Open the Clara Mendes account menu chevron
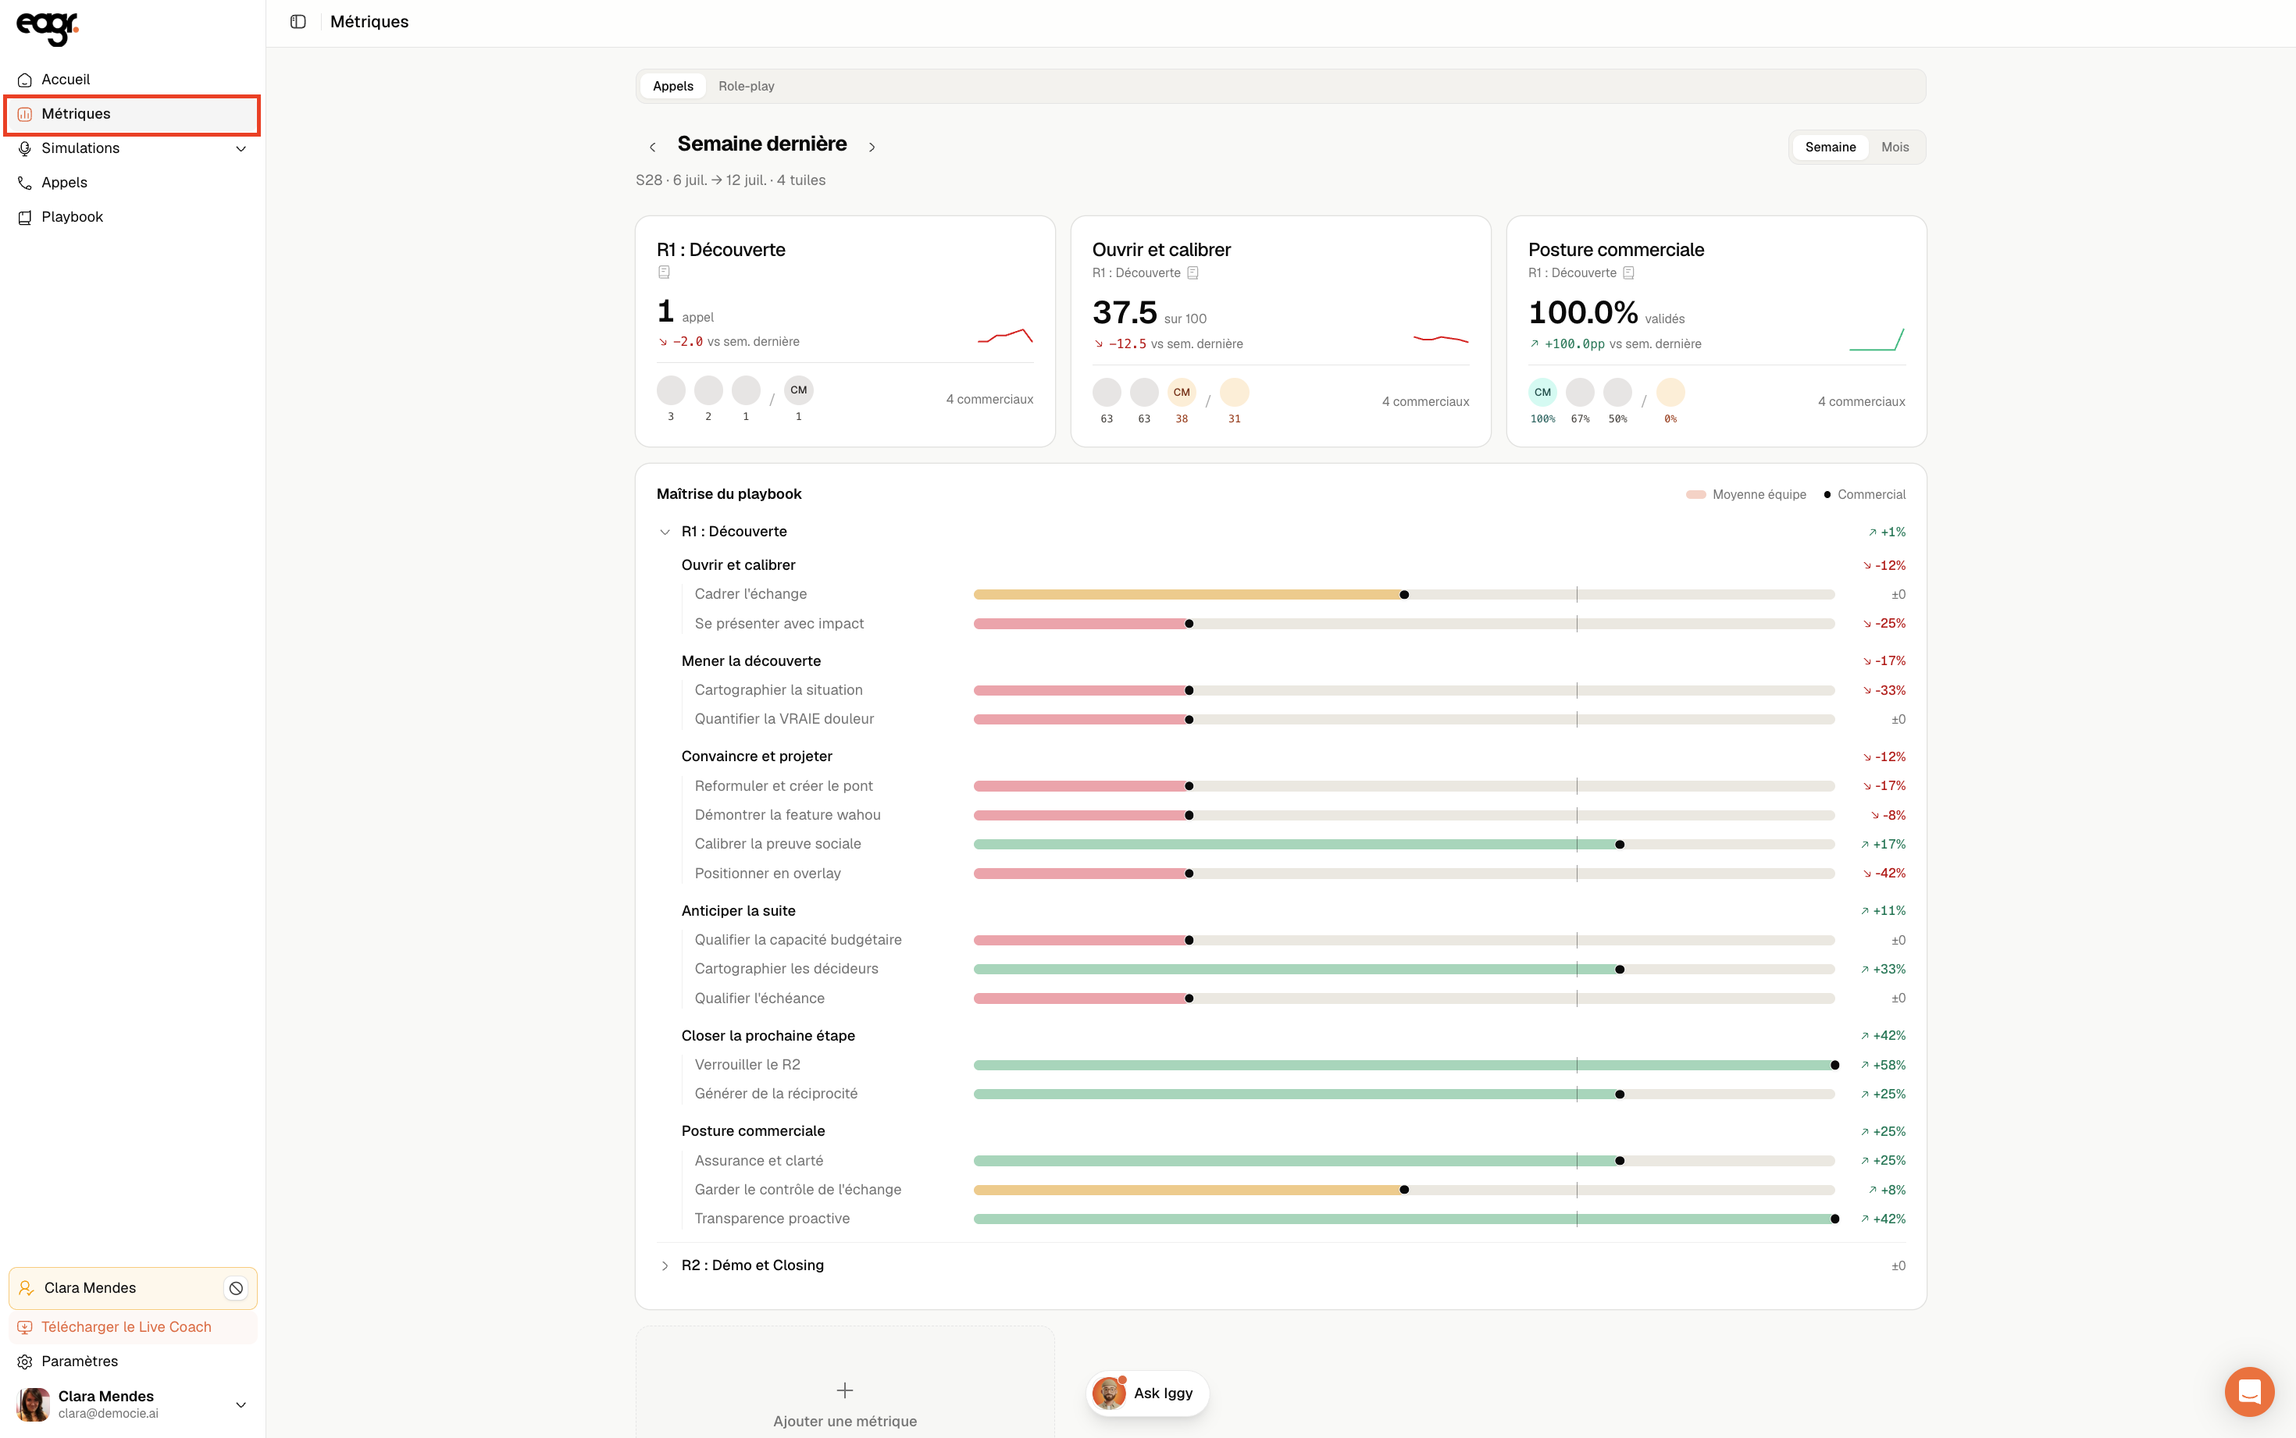The width and height of the screenshot is (2296, 1438). [241, 1404]
